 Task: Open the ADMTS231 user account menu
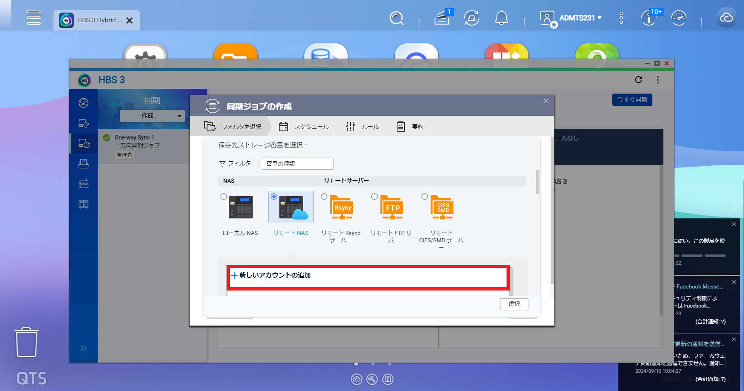tap(571, 18)
